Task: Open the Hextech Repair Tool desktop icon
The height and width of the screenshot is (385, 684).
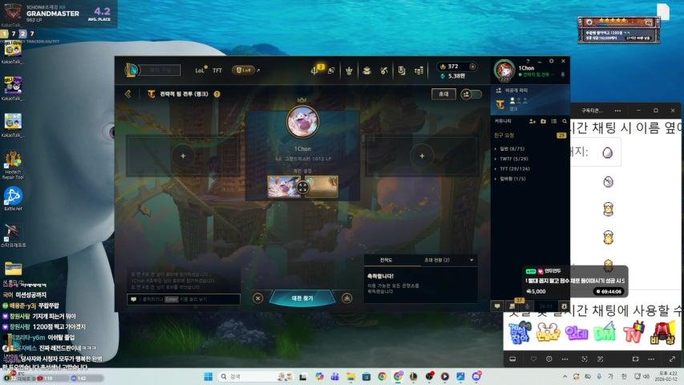Action: click(13, 165)
